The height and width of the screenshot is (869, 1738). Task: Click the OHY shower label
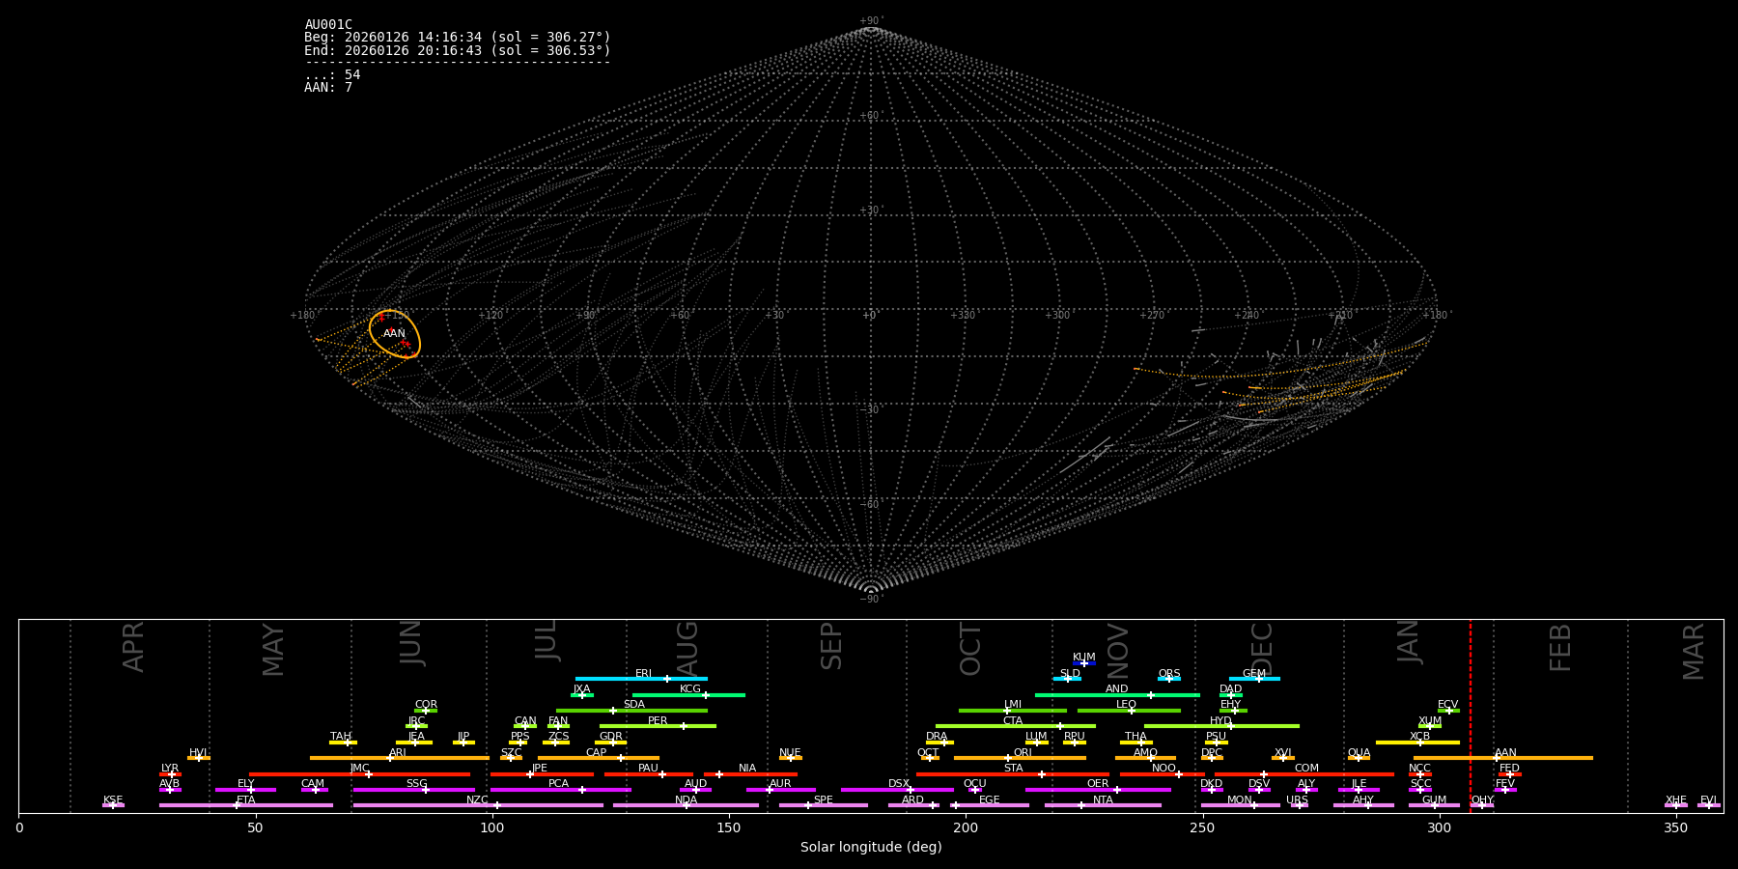(x=1482, y=800)
